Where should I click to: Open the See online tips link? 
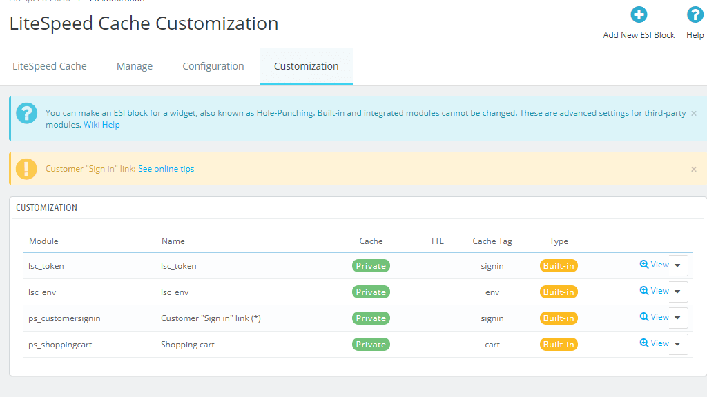click(x=166, y=169)
